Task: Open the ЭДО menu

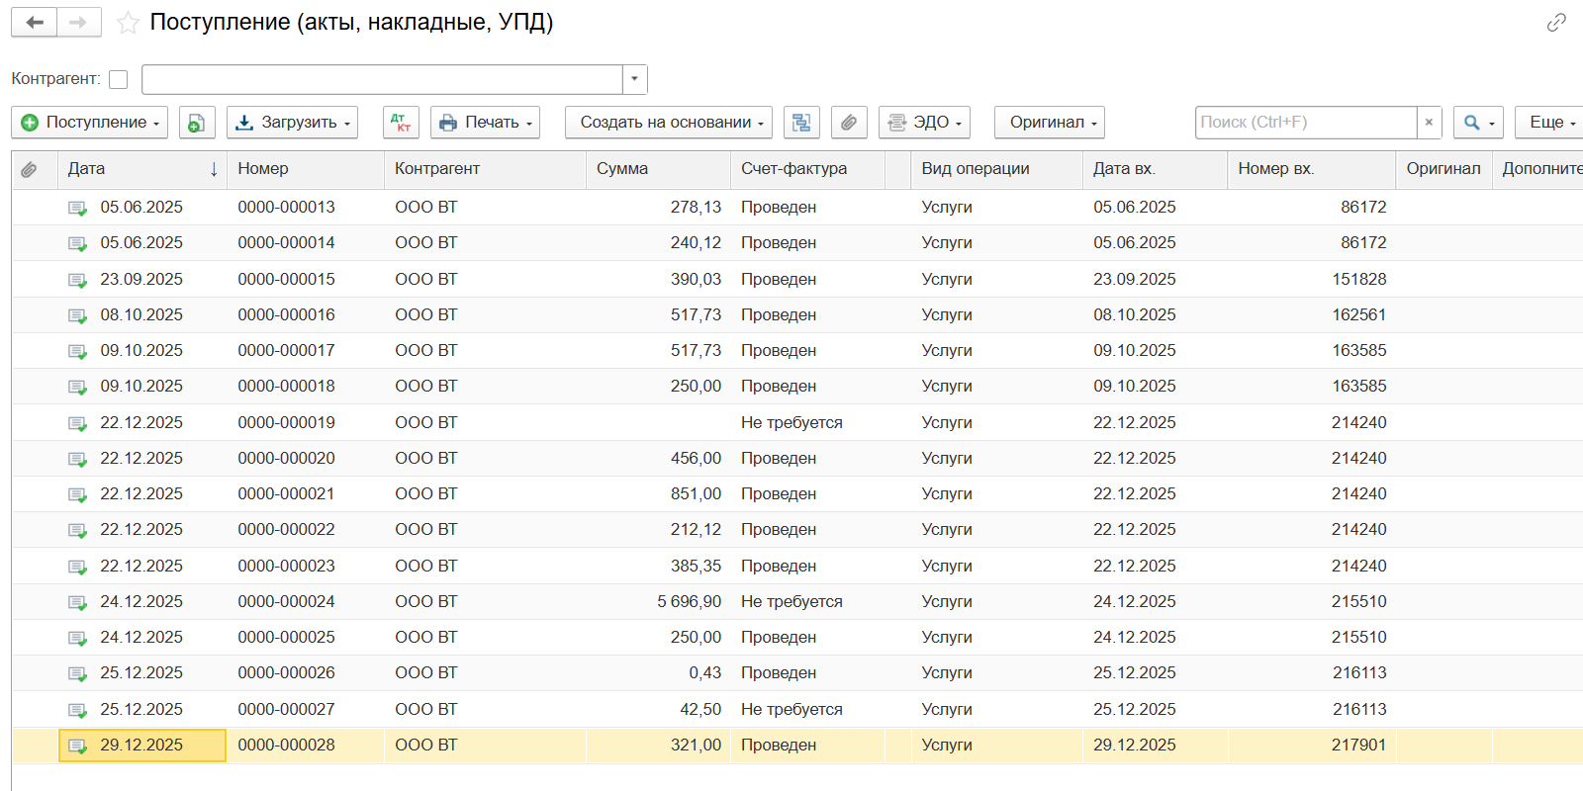Action: click(x=924, y=123)
